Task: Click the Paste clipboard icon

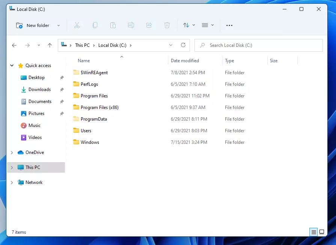Action: 113,25
